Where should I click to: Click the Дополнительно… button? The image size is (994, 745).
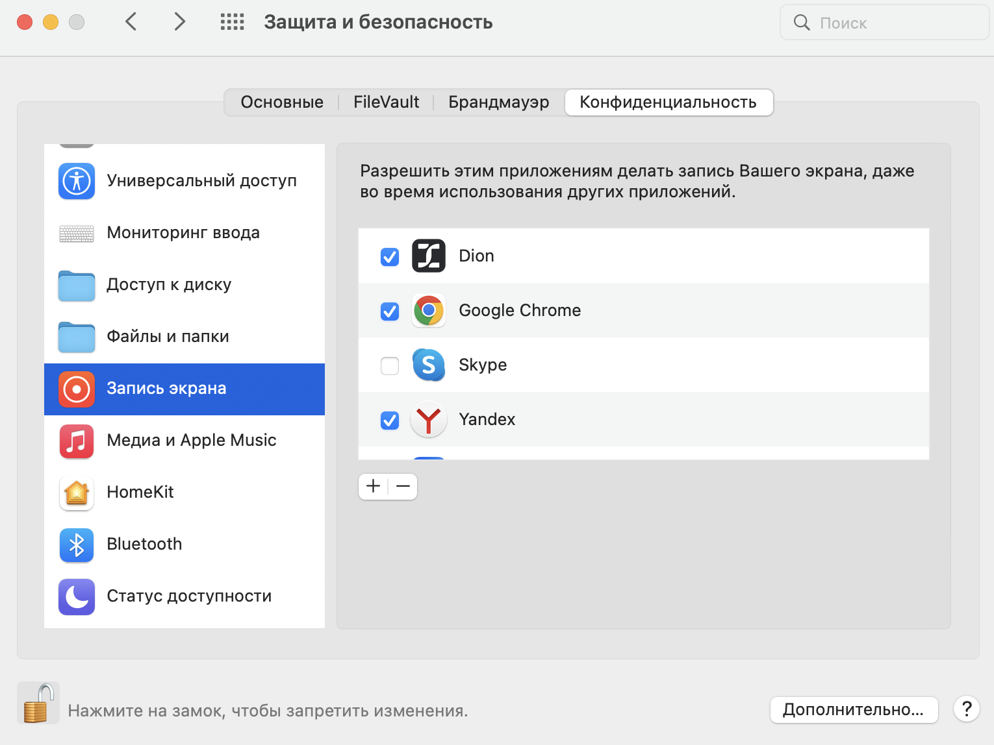(x=854, y=709)
